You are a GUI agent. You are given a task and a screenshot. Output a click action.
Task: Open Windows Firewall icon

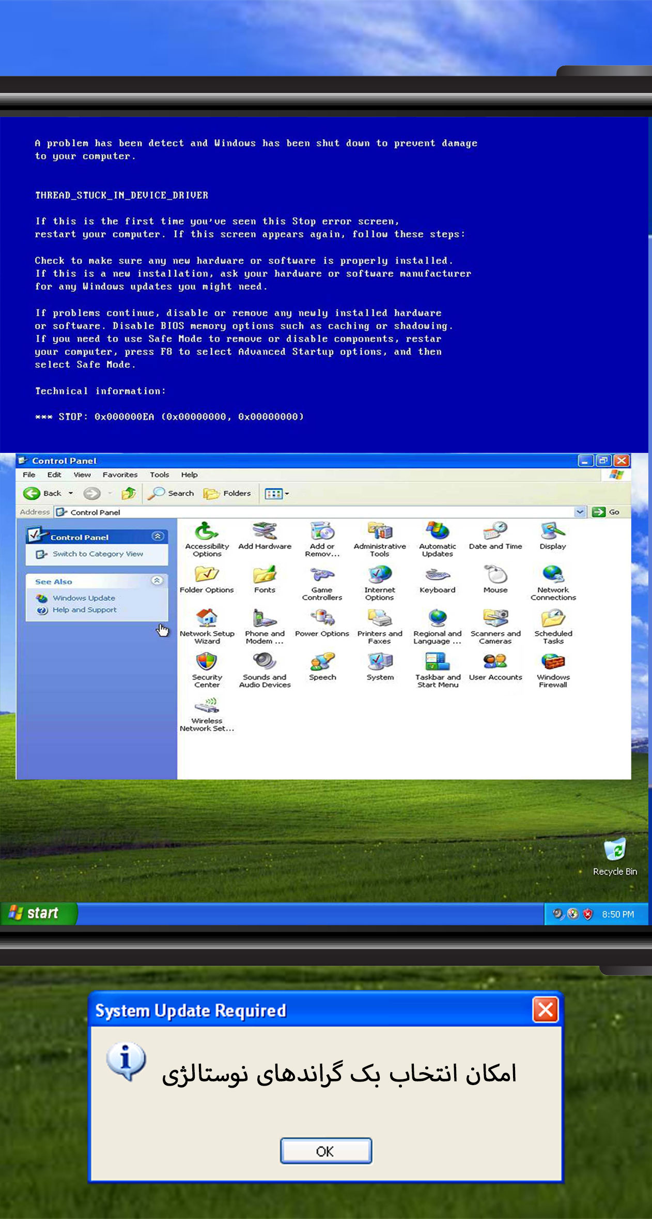(x=553, y=670)
